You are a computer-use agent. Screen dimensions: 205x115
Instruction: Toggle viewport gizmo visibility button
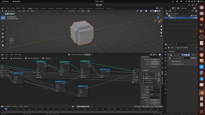[141, 11]
